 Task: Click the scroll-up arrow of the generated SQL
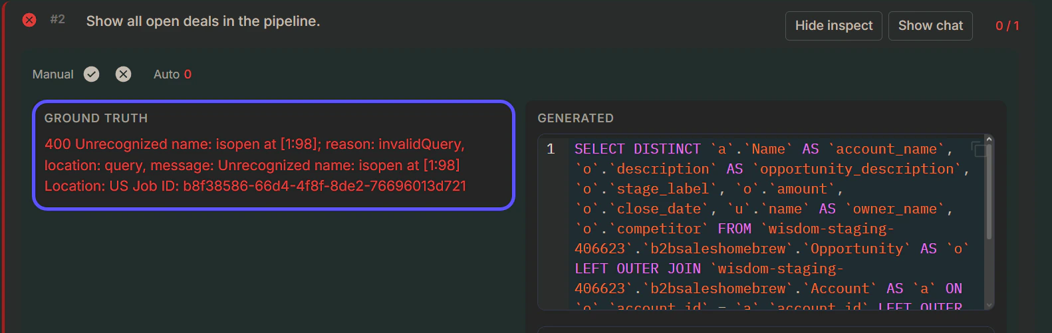pyautogui.click(x=989, y=140)
